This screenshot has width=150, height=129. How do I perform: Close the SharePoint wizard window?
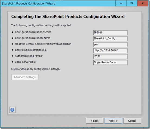142,3
